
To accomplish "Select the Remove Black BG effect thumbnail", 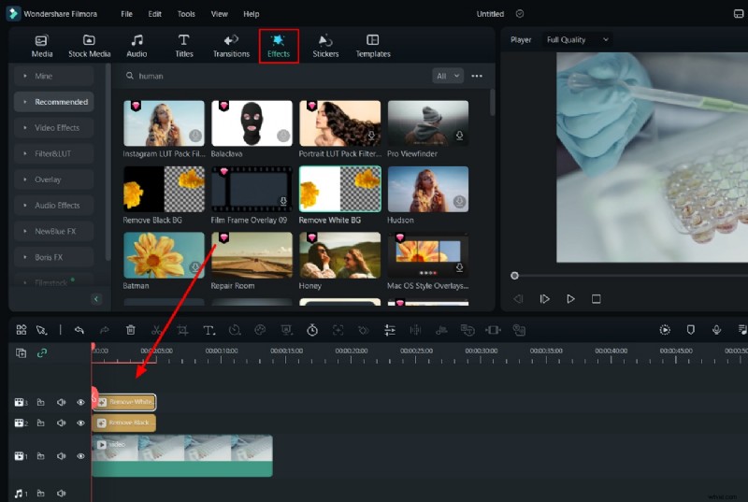I will pyautogui.click(x=164, y=189).
